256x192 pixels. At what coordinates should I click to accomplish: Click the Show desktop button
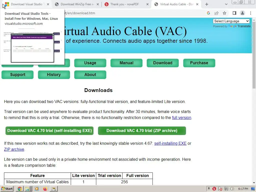tap(253, 189)
